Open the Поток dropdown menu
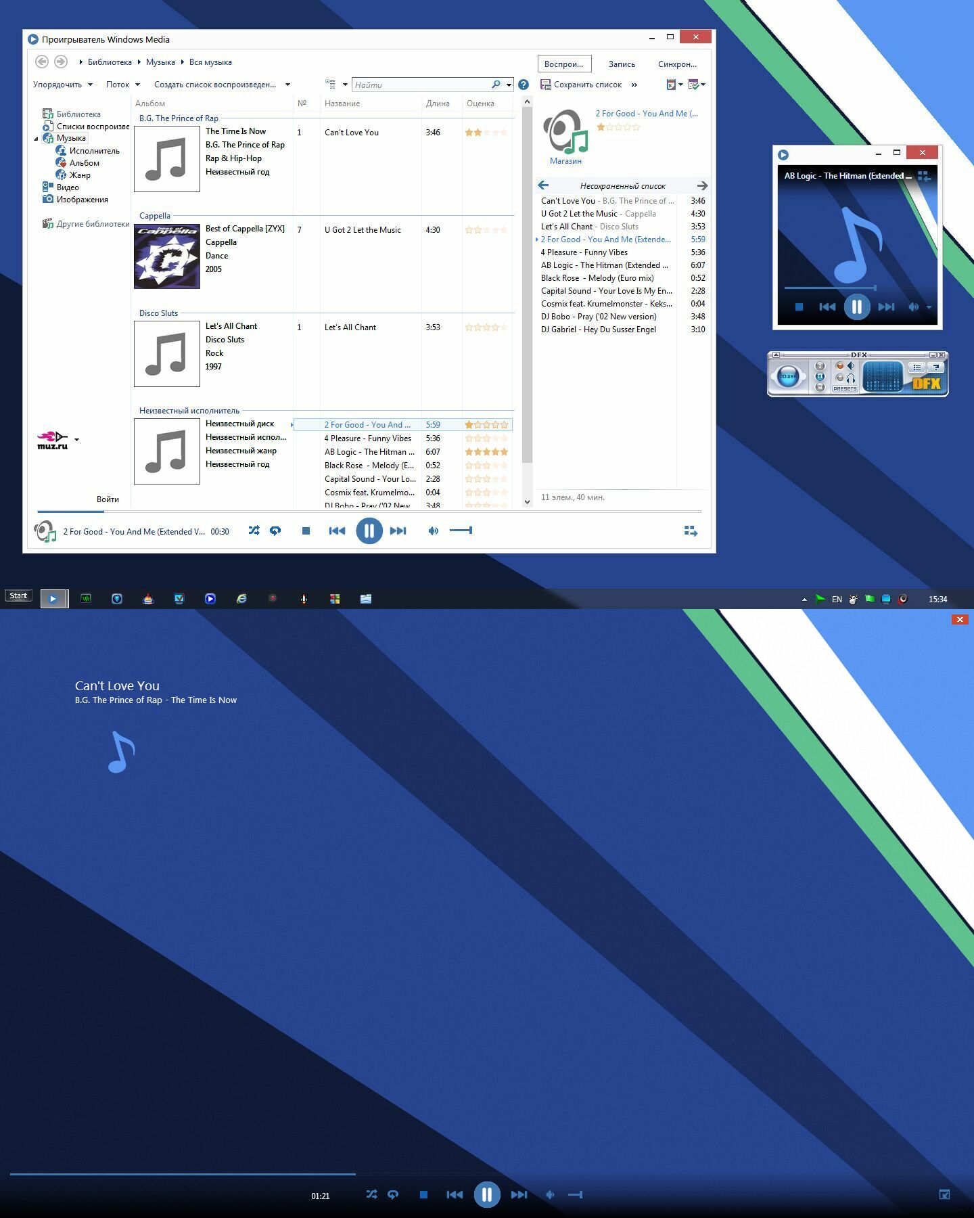The image size is (974, 1218). tap(123, 85)
